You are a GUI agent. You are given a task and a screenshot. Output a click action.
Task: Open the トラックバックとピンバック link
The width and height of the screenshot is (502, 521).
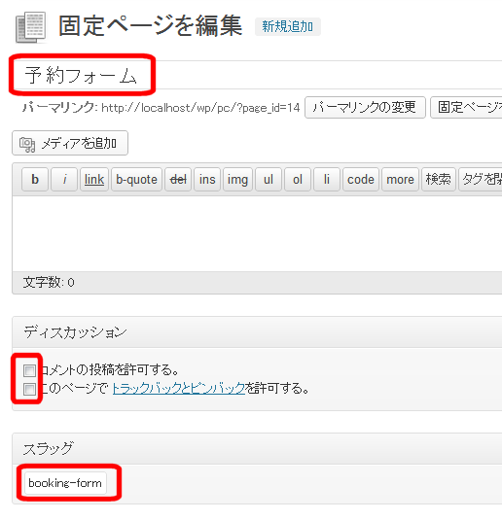click(x=179, y=388)
